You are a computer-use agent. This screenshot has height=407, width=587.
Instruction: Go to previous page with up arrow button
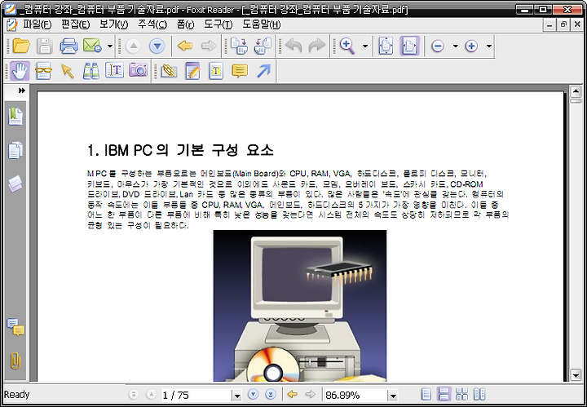click(133, 46)
